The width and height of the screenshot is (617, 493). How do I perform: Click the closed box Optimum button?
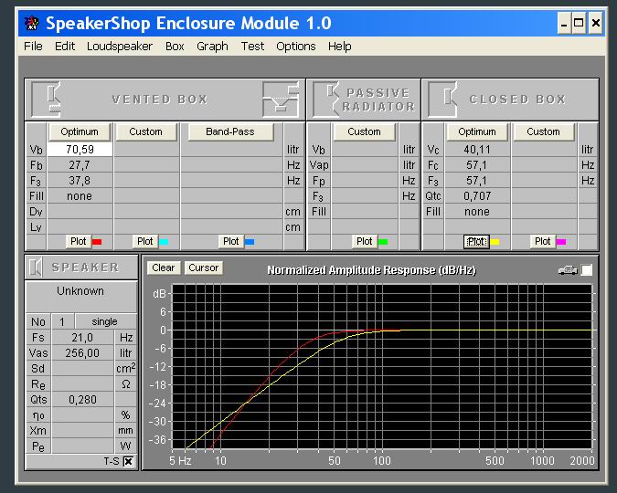477,131
